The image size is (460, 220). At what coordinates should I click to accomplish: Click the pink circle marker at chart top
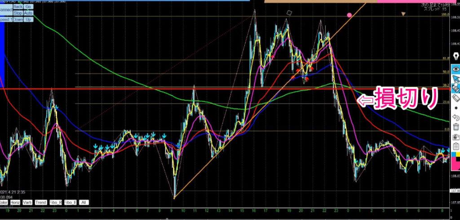point(349,15)
